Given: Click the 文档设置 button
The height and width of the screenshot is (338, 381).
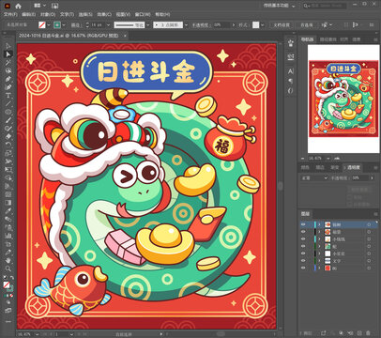Looking at the screenshot, I should tap(282, 25).
